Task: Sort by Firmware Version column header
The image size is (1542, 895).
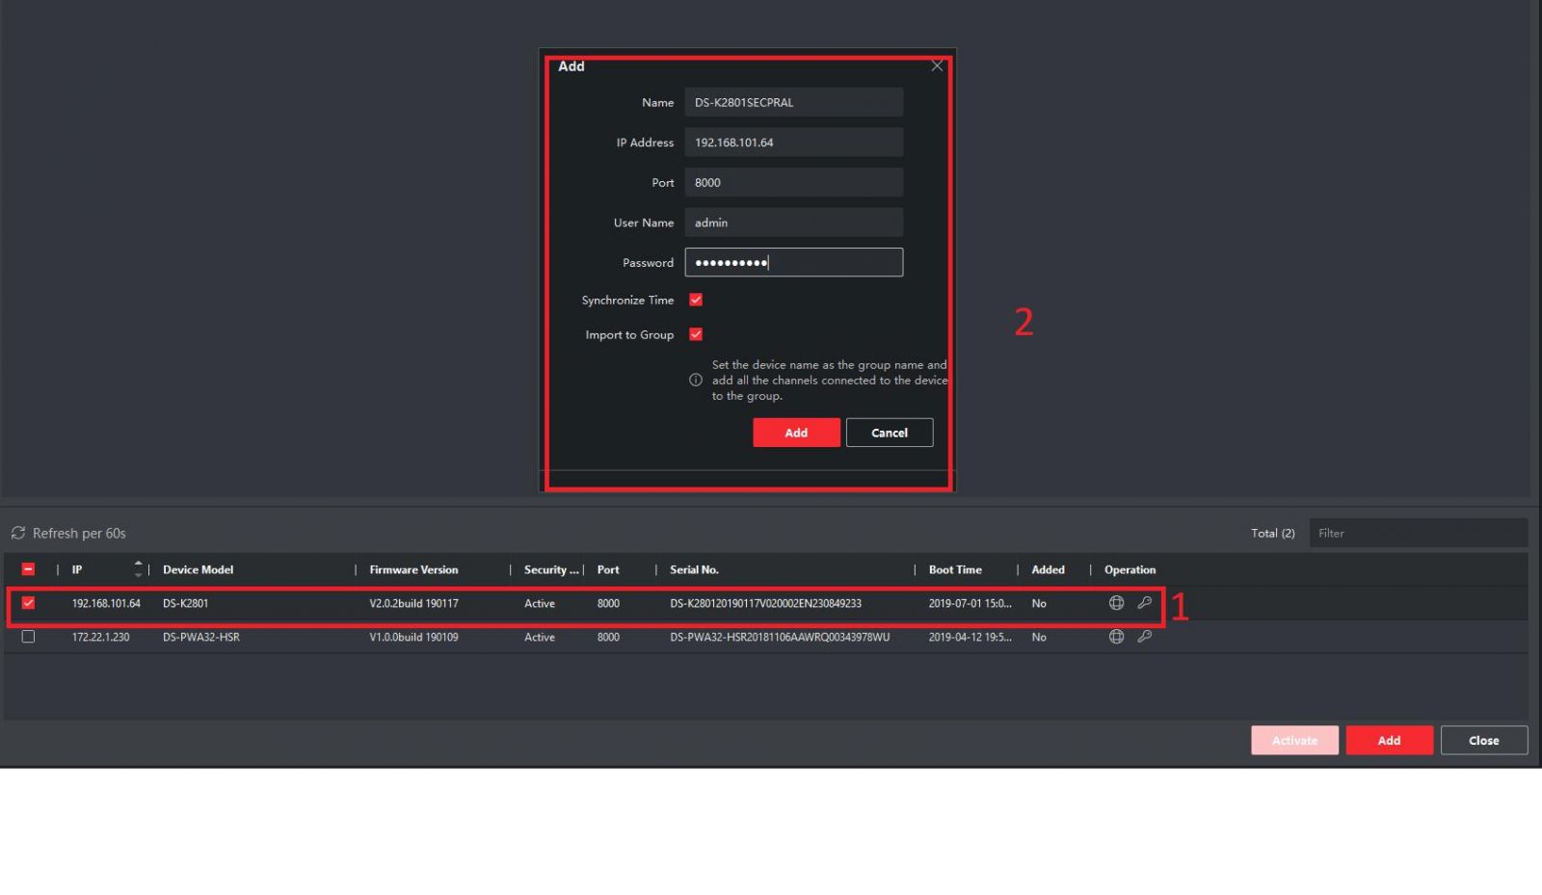Action: pyautogui.click(x=413, y=569)
